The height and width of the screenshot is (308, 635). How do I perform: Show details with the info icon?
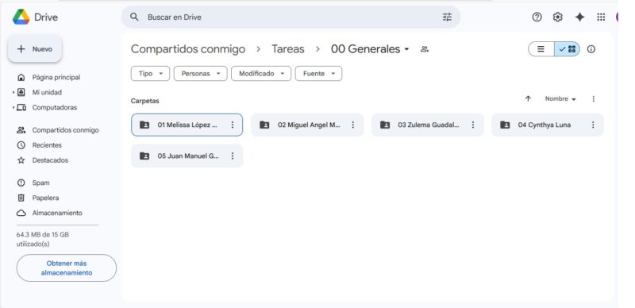591,49
